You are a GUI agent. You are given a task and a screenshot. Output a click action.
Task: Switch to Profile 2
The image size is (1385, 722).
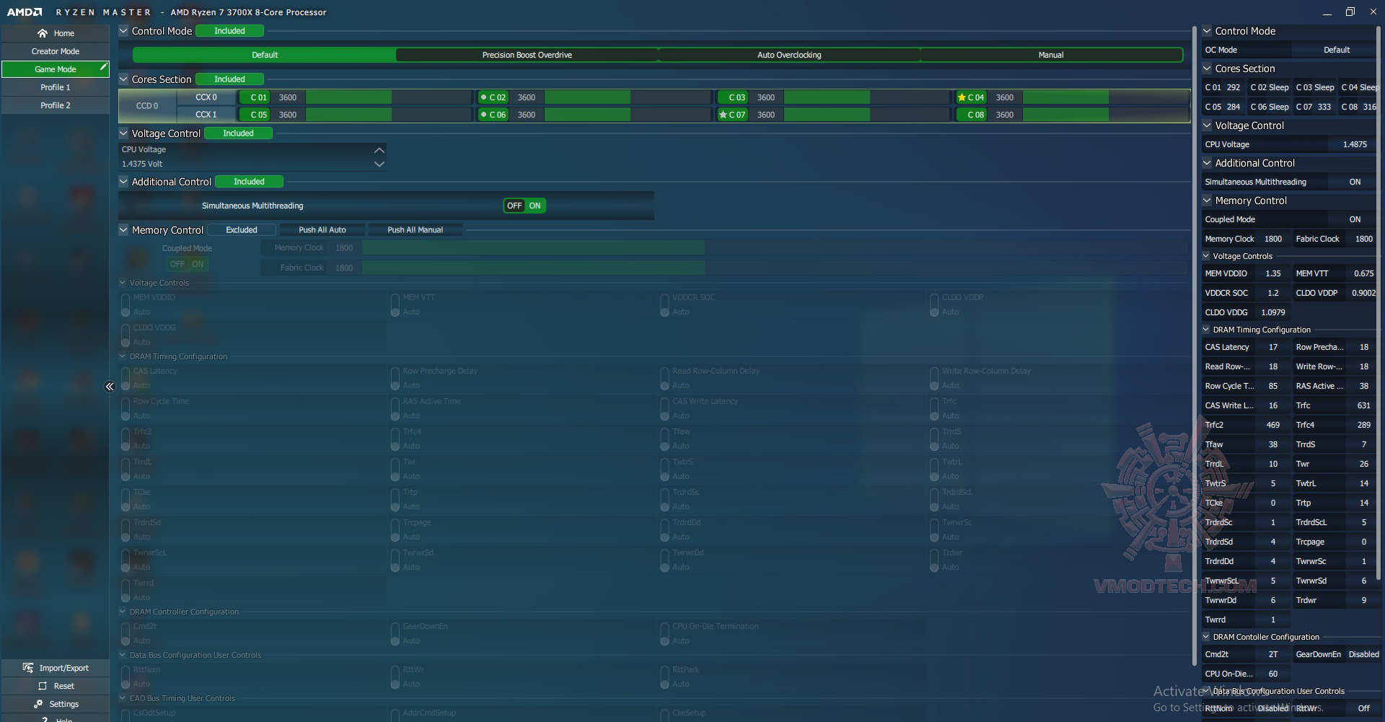pos(55,105)
